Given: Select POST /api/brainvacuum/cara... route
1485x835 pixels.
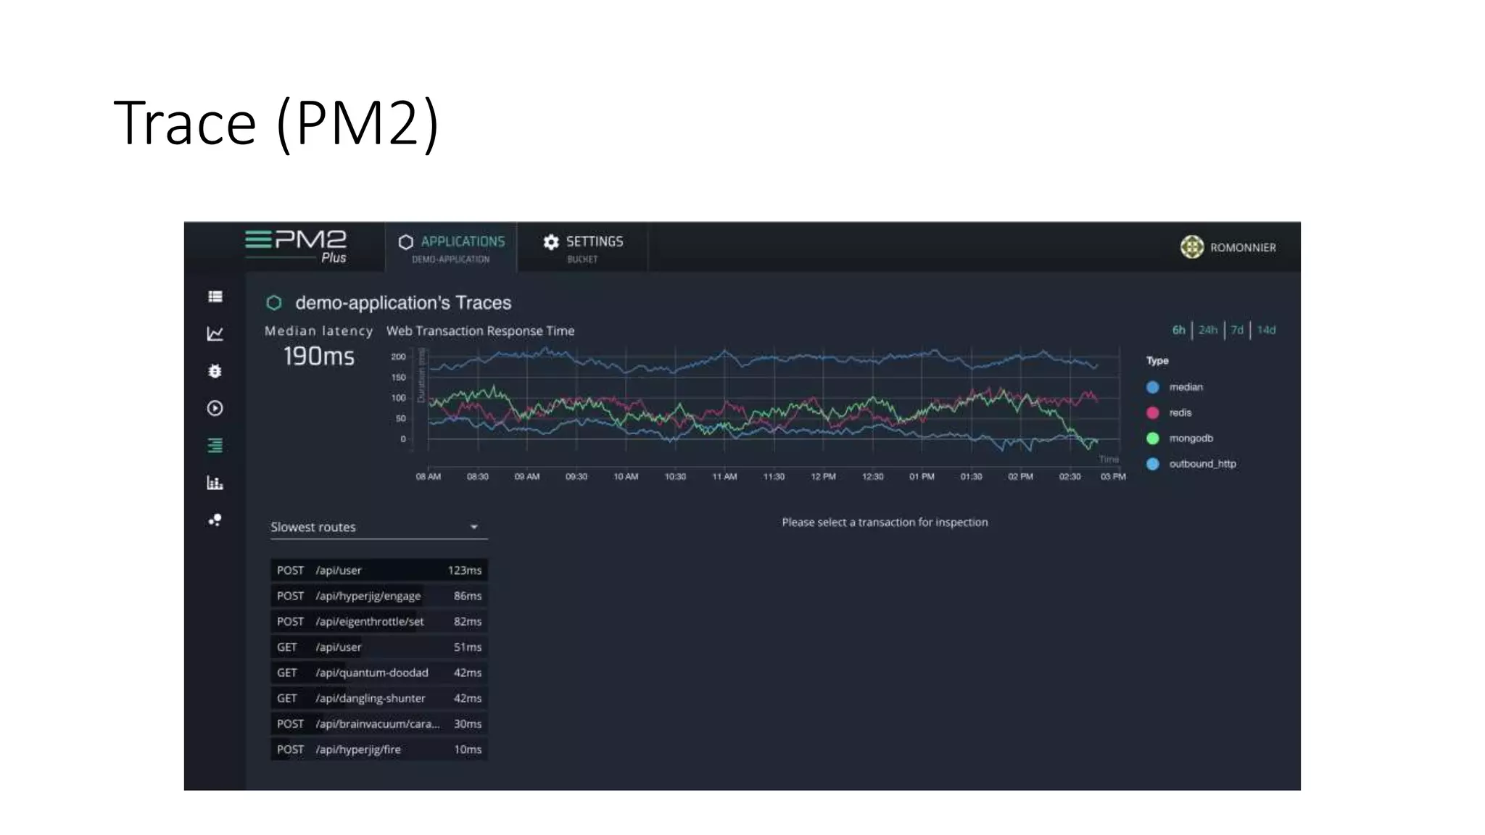Looking at the screenshot, I should point(379,724).
